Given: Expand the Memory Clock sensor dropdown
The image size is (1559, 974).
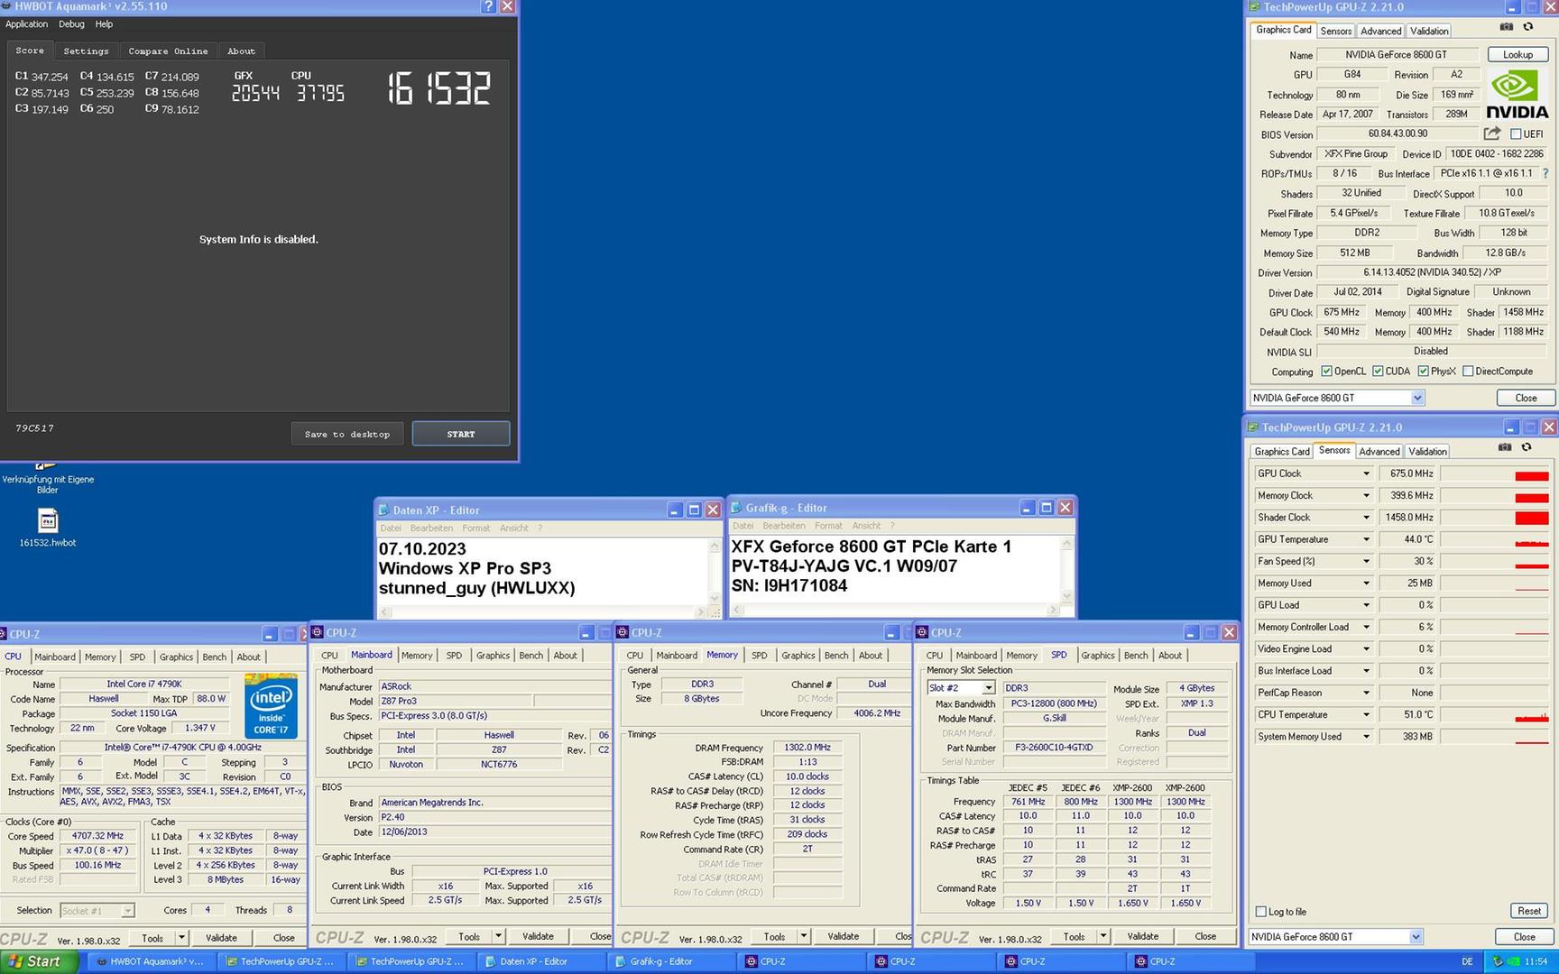Looking at the screenshot, I should (1366, 495).
